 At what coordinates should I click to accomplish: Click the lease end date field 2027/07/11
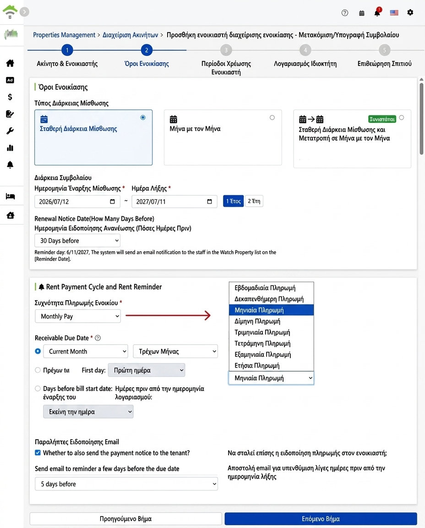tap(174, 201)
